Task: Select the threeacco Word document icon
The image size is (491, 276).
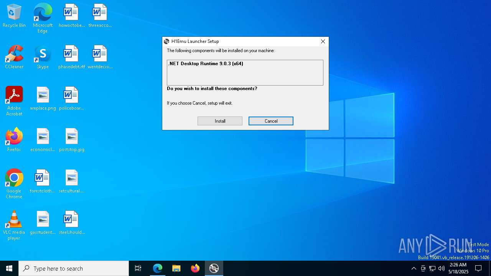Action: pos(100,16)
